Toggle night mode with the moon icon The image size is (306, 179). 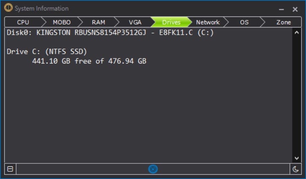point(295,169)
